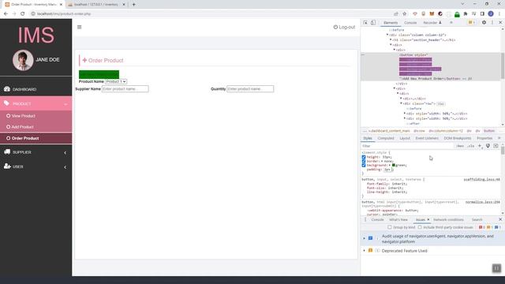Show more DevTools tabs chevron
Image resolution: width=505 pixels, height=284 pixels.
(451, 23)
